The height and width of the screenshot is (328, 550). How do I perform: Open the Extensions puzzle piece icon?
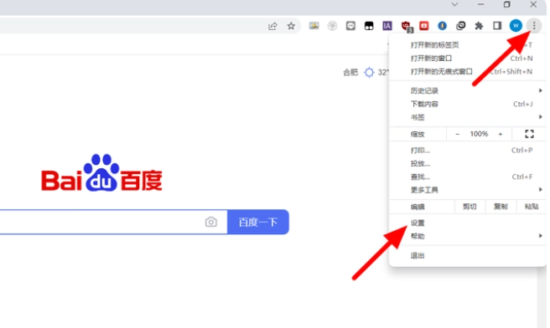pos(479,26)
